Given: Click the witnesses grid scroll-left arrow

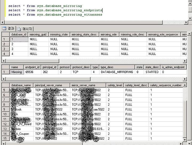Looking at the screenshot, I should coord(3,143).
